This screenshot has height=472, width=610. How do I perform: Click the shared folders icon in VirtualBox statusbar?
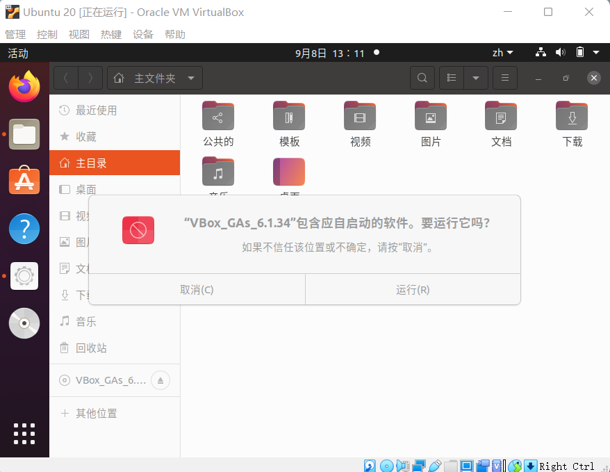[450, 465]
